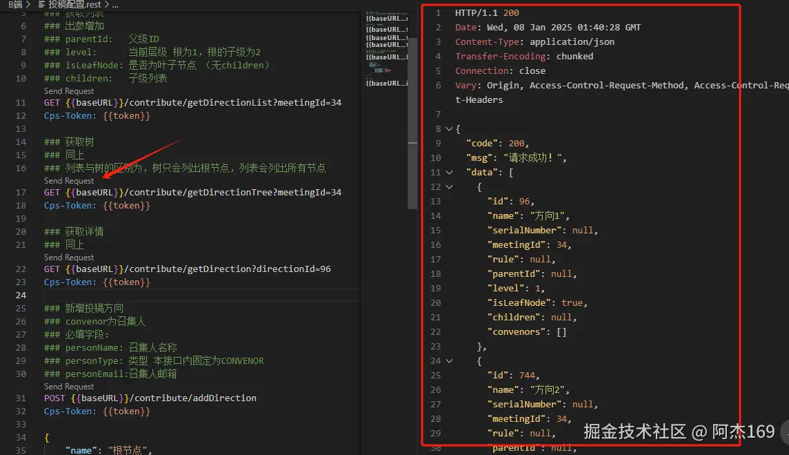
Task: Collapse the response object at line 12
Action: pyautogui.click(x=449, y=187)
